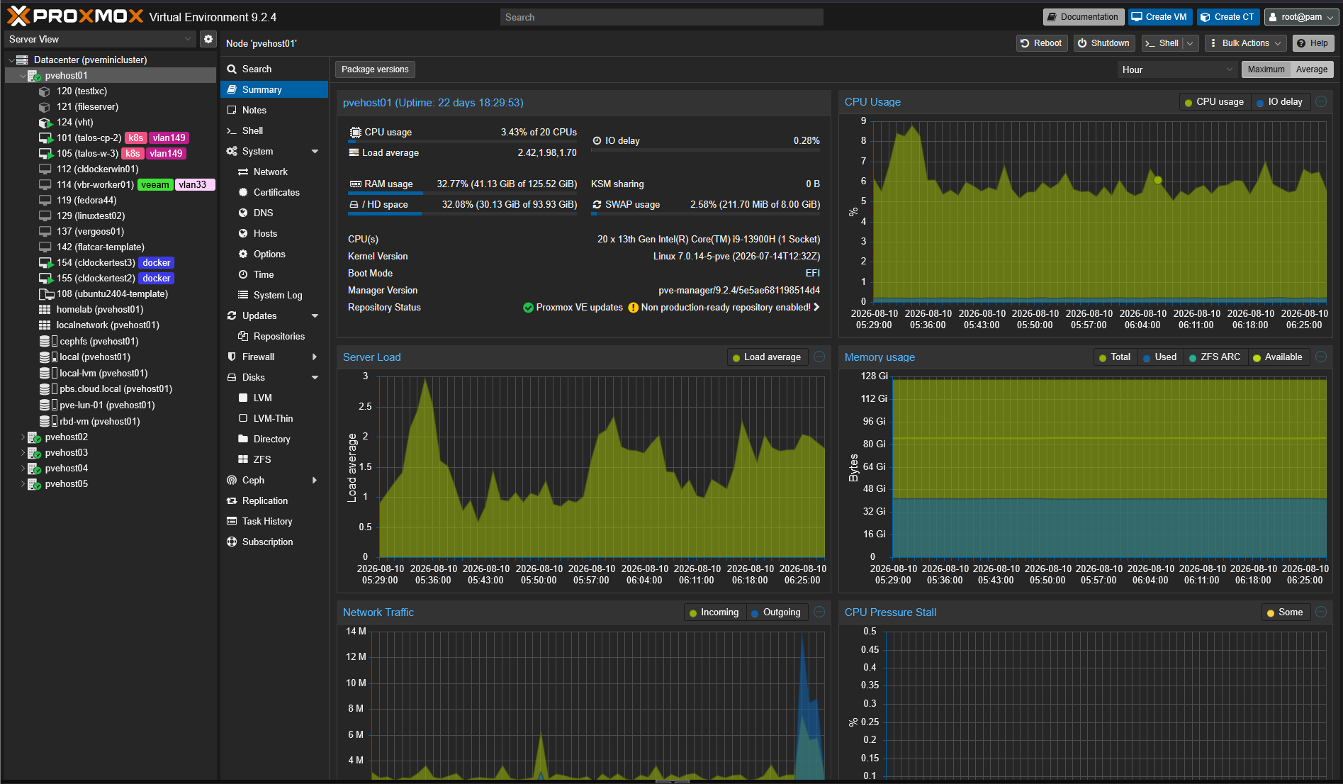1343x784 pixels.
Task: Open the ZFS disks section
Action: pos(262,459)
